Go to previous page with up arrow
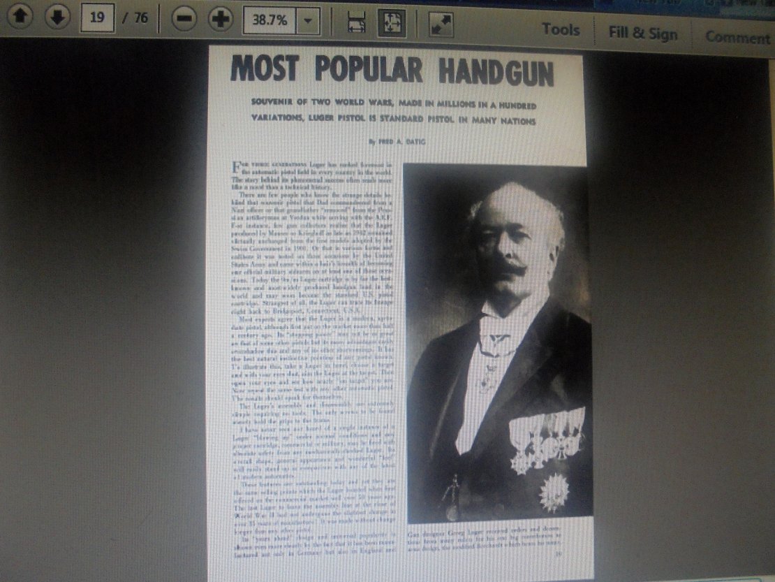The width and height of the screenshot is (775, 582). pos(20,16)
